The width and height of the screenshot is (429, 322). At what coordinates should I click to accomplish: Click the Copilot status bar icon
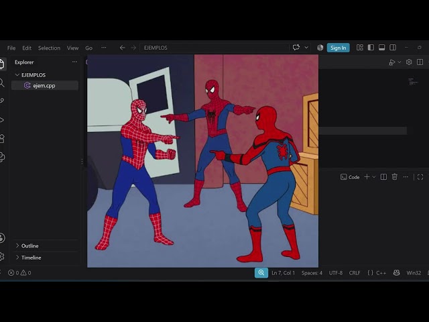coord(396,273)
